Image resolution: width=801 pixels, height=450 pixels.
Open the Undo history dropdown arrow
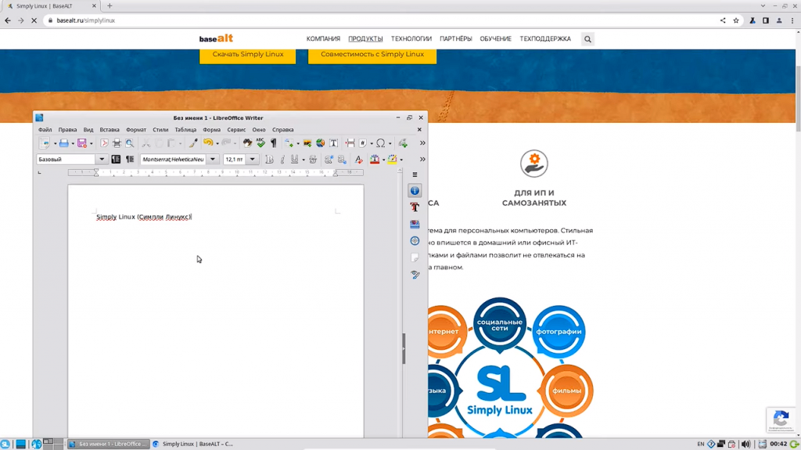click(217, 144)
